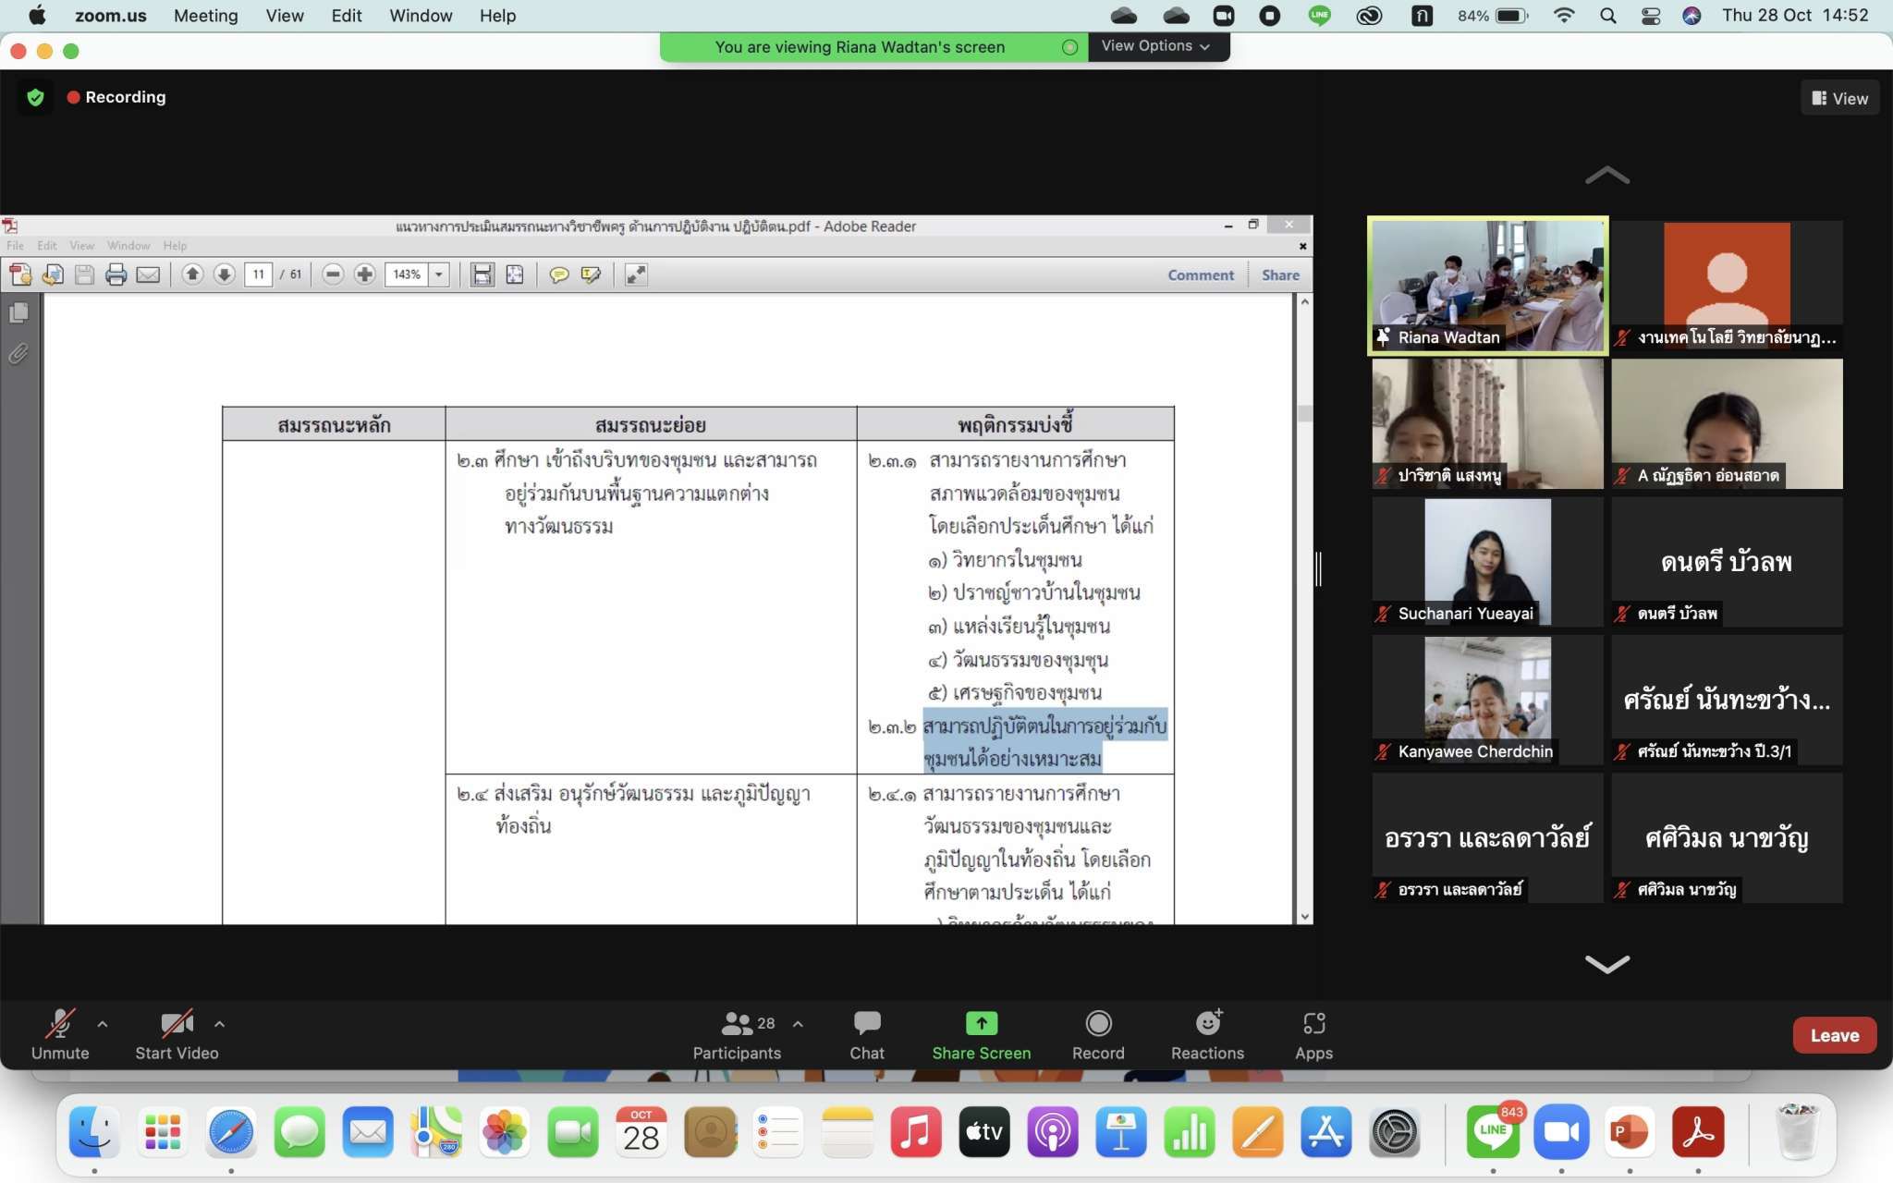The height and width of the screenshot is (1183, 1893).
Task: Open the Participants list
Action: pyautogui.click(x=737, y=1034)
